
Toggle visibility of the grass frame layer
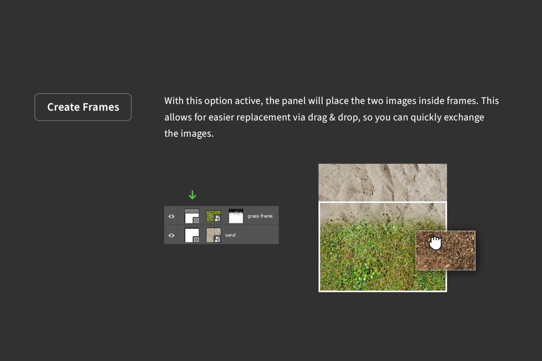pos(171,216)
